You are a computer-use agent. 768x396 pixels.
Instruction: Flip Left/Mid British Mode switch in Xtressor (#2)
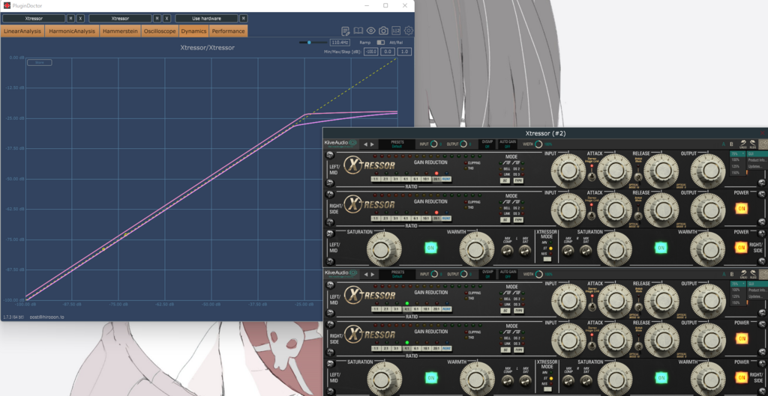(x=638, y=176)
